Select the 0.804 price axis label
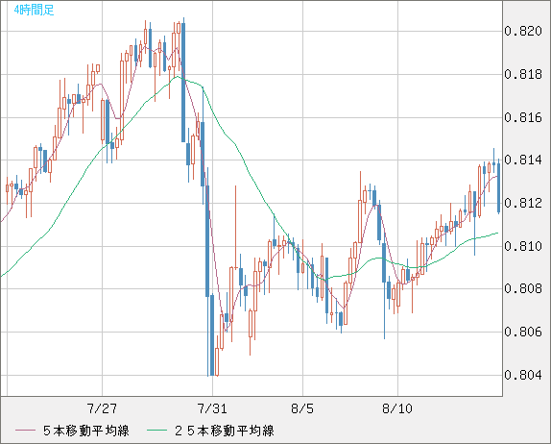The image size is (551, 444). (523, 375)
